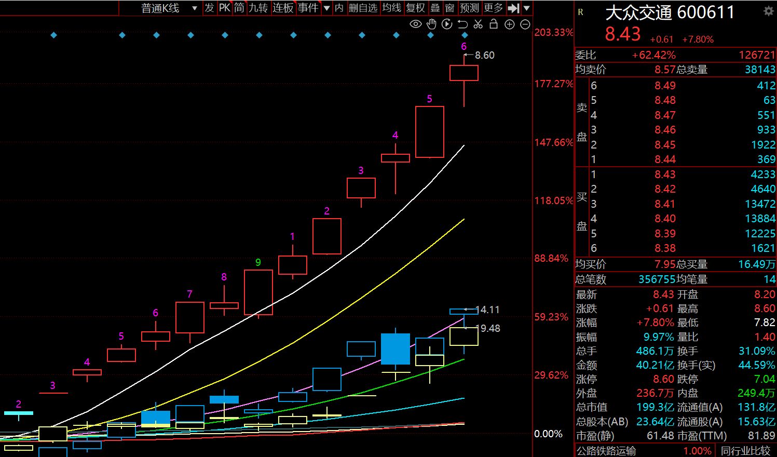
Task: Expand the last dropdown arrow in toolbar
Action: [526, 8]
